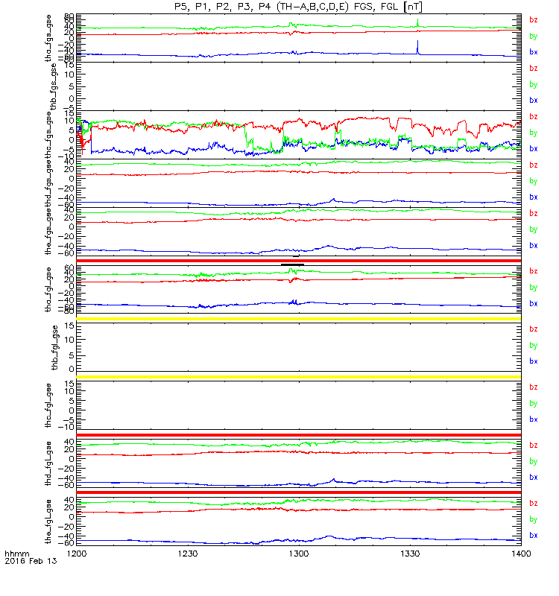This screenshot has width=559, height=596.
Task: Click the bz legend of thd_fgs_gse panel
Action: pyautogui.click(x=534, y=165)
